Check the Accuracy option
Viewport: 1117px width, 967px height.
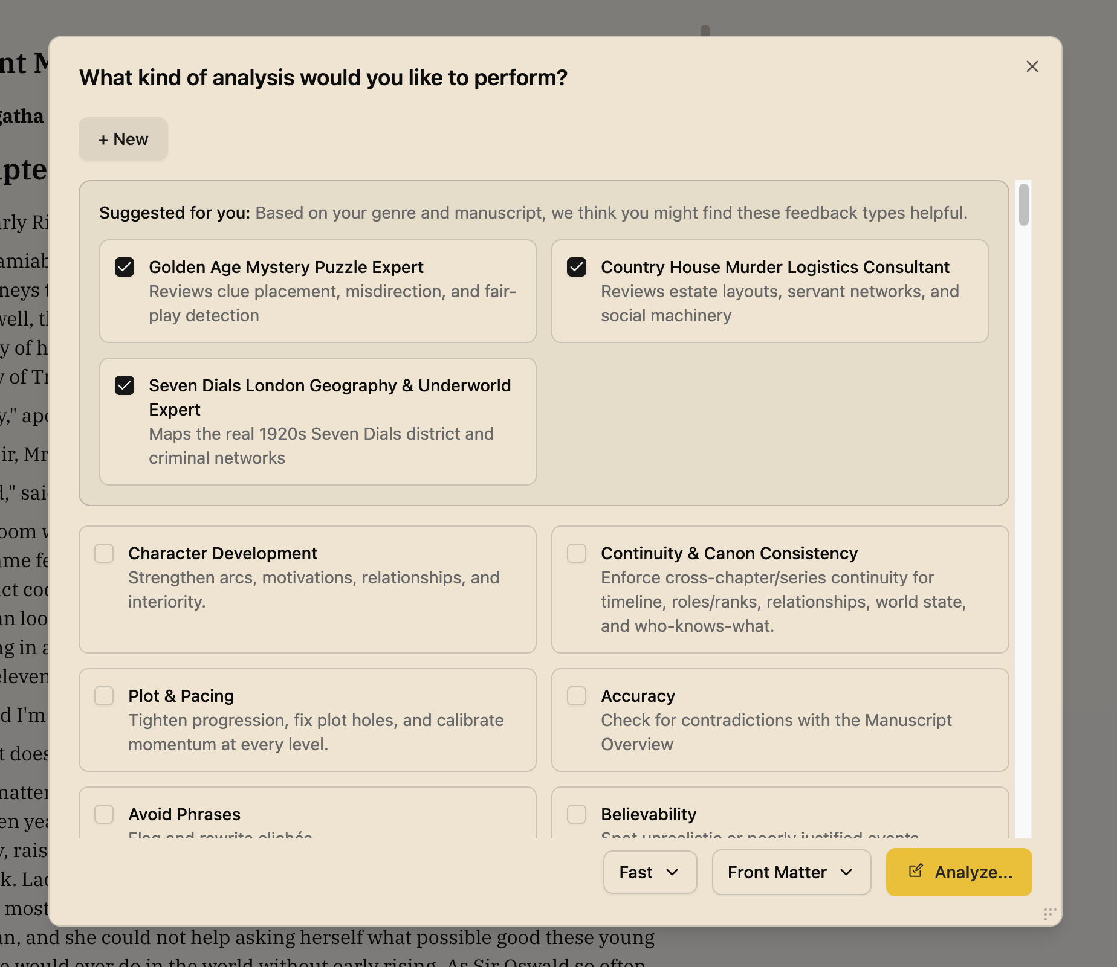pyautogui.click(x=576, y=695)
